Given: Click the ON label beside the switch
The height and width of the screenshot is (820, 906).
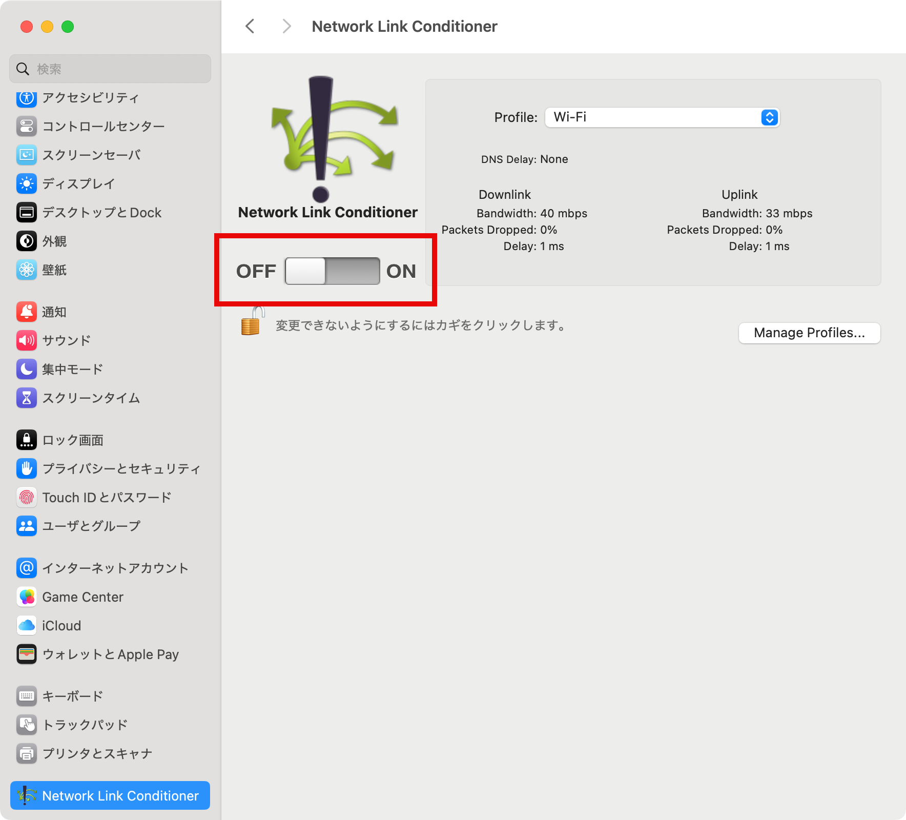Looking at the screenshot, I should tap(401, 271).
